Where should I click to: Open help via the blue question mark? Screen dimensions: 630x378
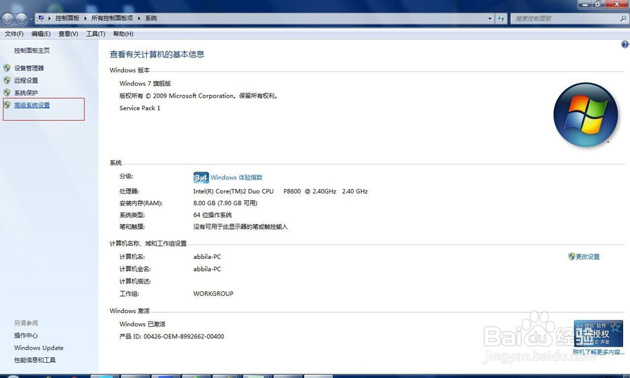tap(625, 44)
